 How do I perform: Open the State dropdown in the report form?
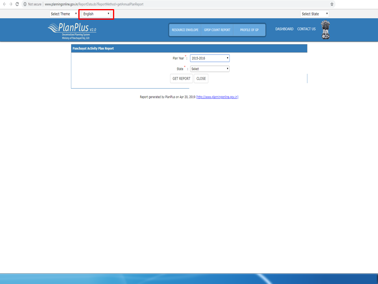209,68
